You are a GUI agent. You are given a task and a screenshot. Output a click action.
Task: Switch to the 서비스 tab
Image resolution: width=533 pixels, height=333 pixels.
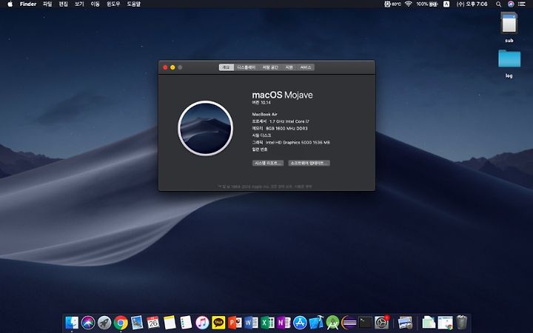tap(306, 67)
